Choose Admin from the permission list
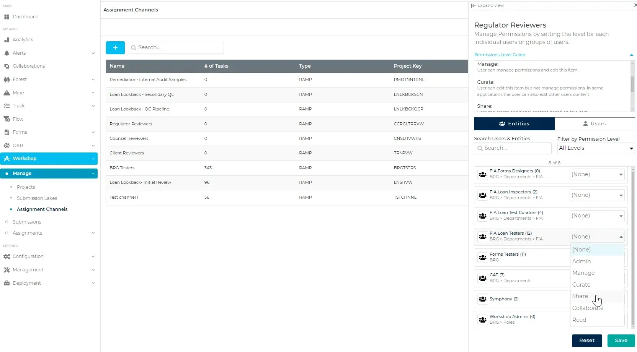This screenshot has height=352, width=637. pyautogui.click(x=597, y=261)
